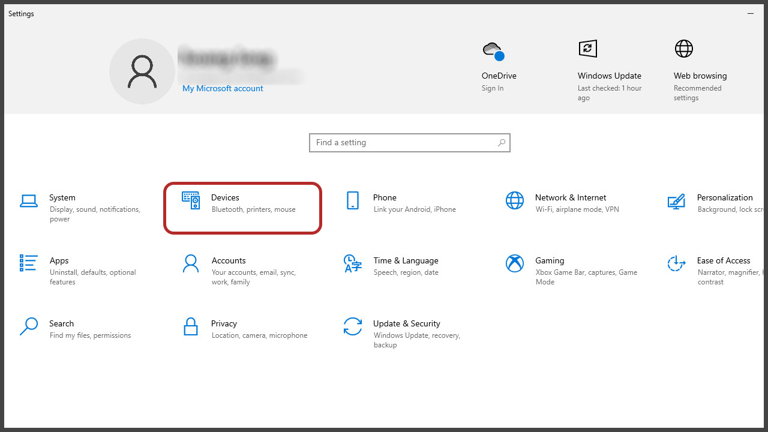Click the 'Recommended settings' text
The height and width of the screenshot is (432, 768).
[698, 93]
